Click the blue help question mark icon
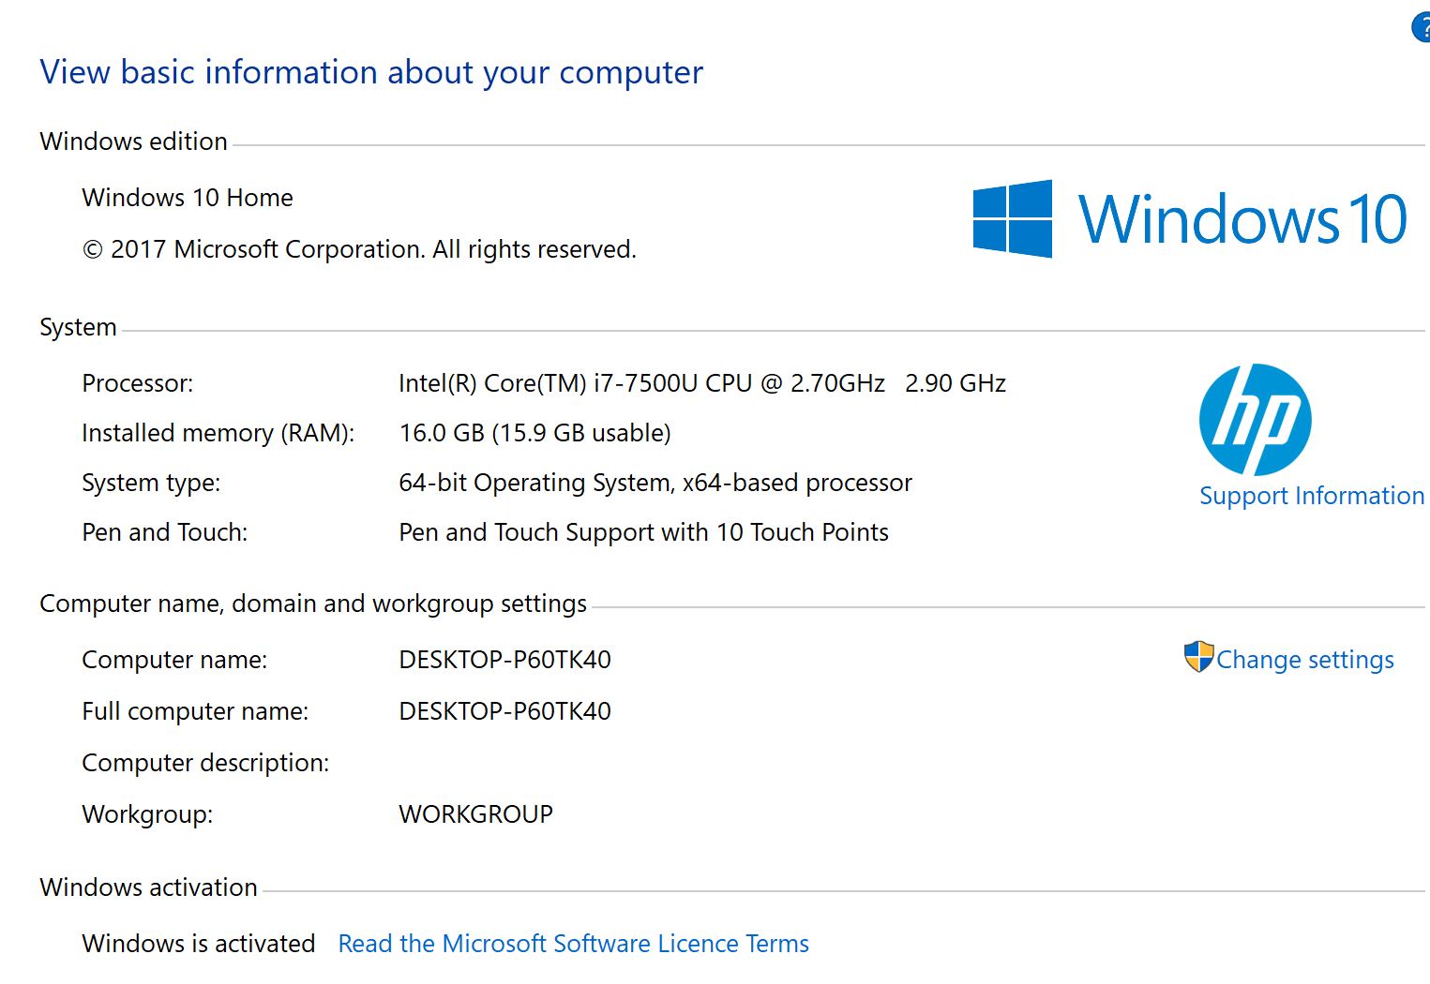 (x=1422, y=27)
